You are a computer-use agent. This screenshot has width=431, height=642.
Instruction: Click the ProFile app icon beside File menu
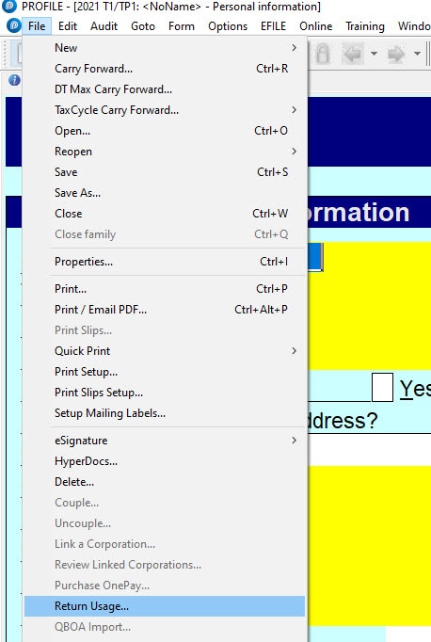click(13, 25)
